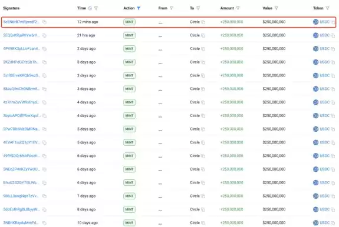Open the transaction in the 10 days ago row
This screenshot has height=227, width=339.
[21, 222]
